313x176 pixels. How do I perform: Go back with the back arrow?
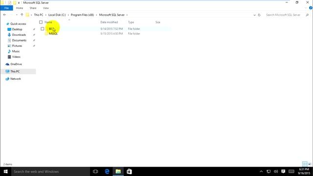click(x=4, y=15)
